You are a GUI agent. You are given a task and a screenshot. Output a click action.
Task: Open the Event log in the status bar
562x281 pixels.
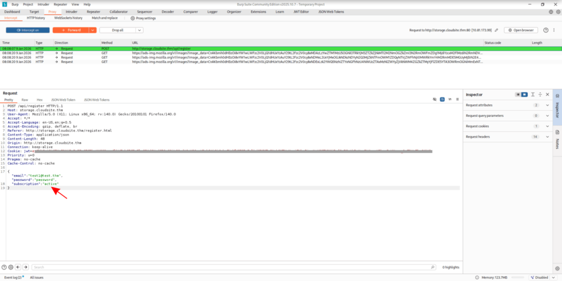point(12,278)
